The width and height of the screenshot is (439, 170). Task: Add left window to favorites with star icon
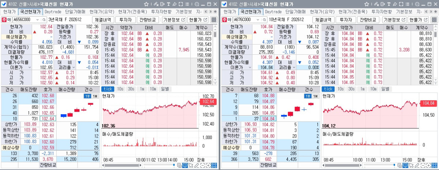(146, 4)
